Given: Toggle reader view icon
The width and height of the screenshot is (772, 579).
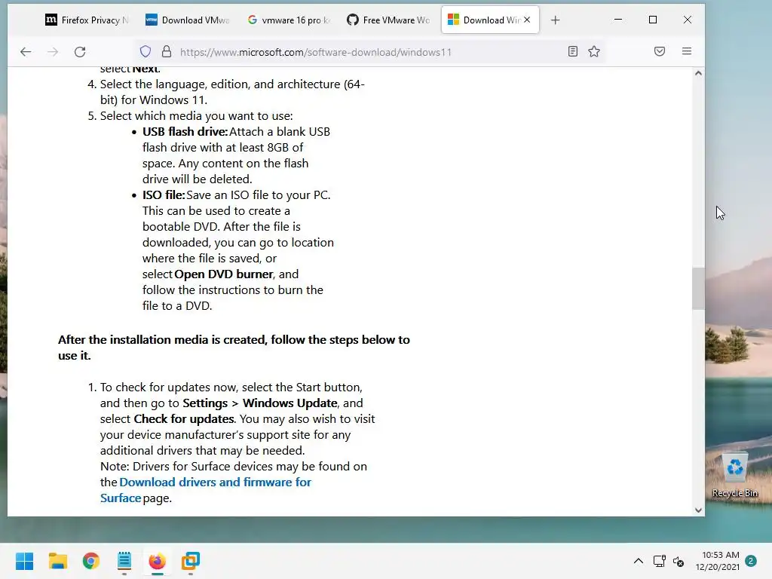Looking at the screenshot, I should pyautogui.click(x=573, y=51).
